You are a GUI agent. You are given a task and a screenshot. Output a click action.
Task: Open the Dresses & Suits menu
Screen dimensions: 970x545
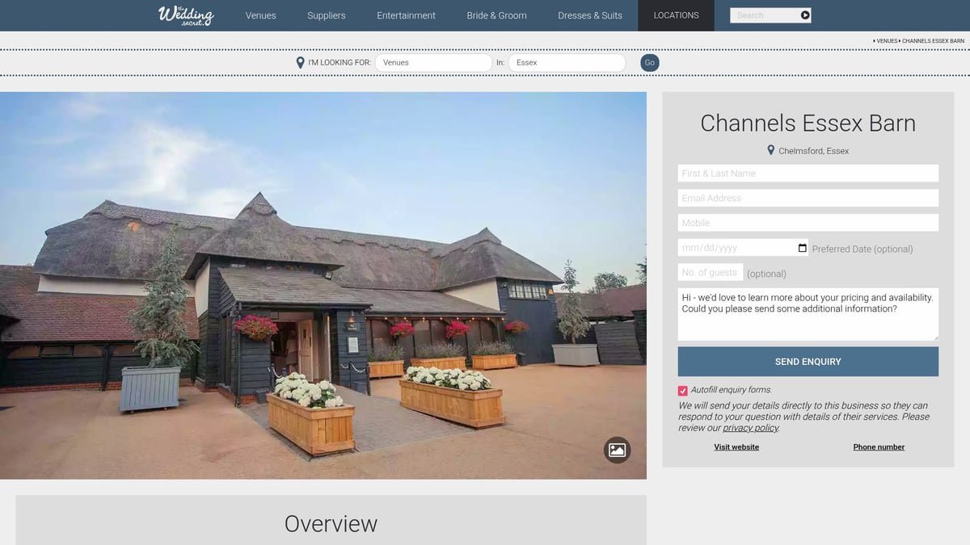[x=590, y=15]
